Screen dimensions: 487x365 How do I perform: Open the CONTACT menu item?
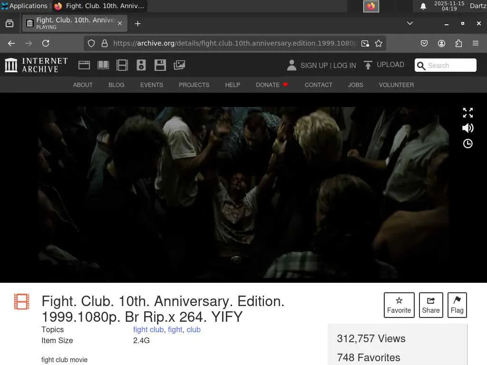pos(318,85)
